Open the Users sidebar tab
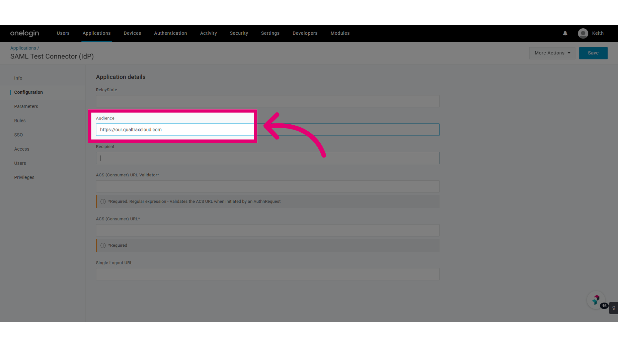 pos(20,163)
